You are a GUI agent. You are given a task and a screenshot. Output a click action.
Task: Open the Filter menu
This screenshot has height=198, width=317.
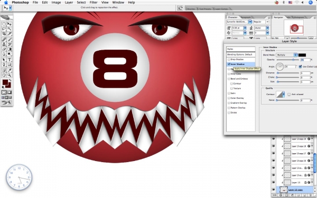point(94,3)
